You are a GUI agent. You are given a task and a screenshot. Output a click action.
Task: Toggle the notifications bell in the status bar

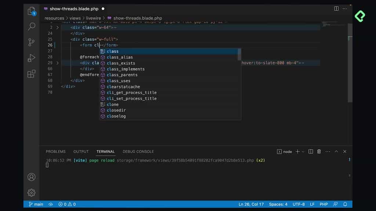344,204
